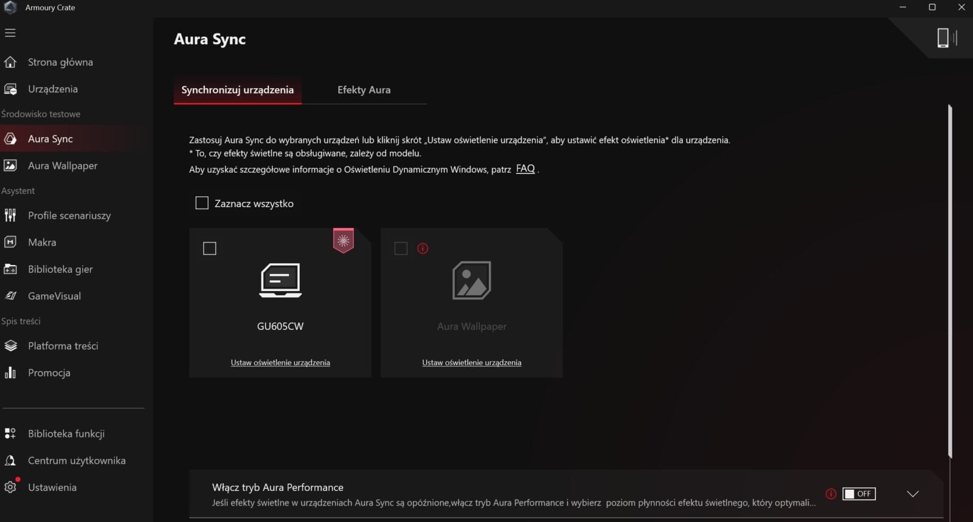Switch to the Synchronizuj urządzenia tab

coord(237,90)
